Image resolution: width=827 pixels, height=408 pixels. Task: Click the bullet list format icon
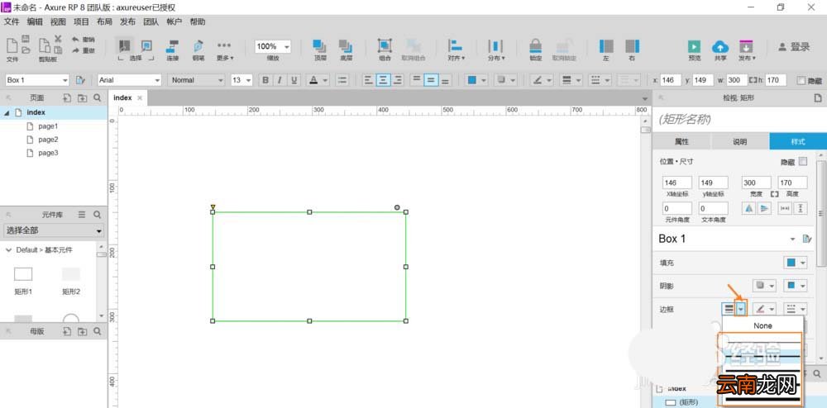[343, 80]
